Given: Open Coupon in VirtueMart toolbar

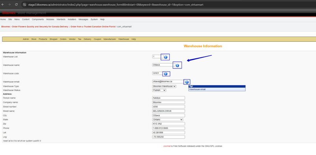Looking at the screenshot, I should point(97,39).
